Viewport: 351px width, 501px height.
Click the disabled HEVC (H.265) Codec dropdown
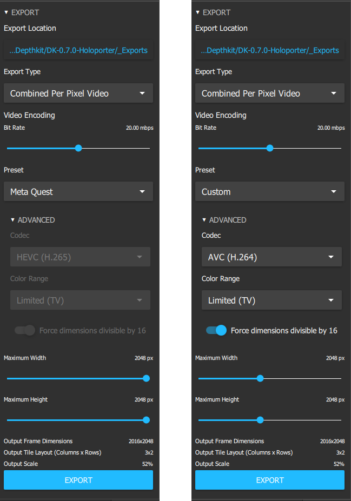[x=80, y=257]
